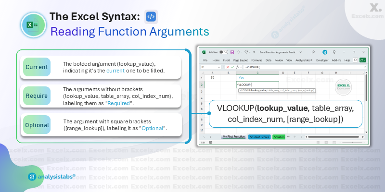385x192 pixels.
Task: Open the Home ribbon tab
Action: click(216, 60)
